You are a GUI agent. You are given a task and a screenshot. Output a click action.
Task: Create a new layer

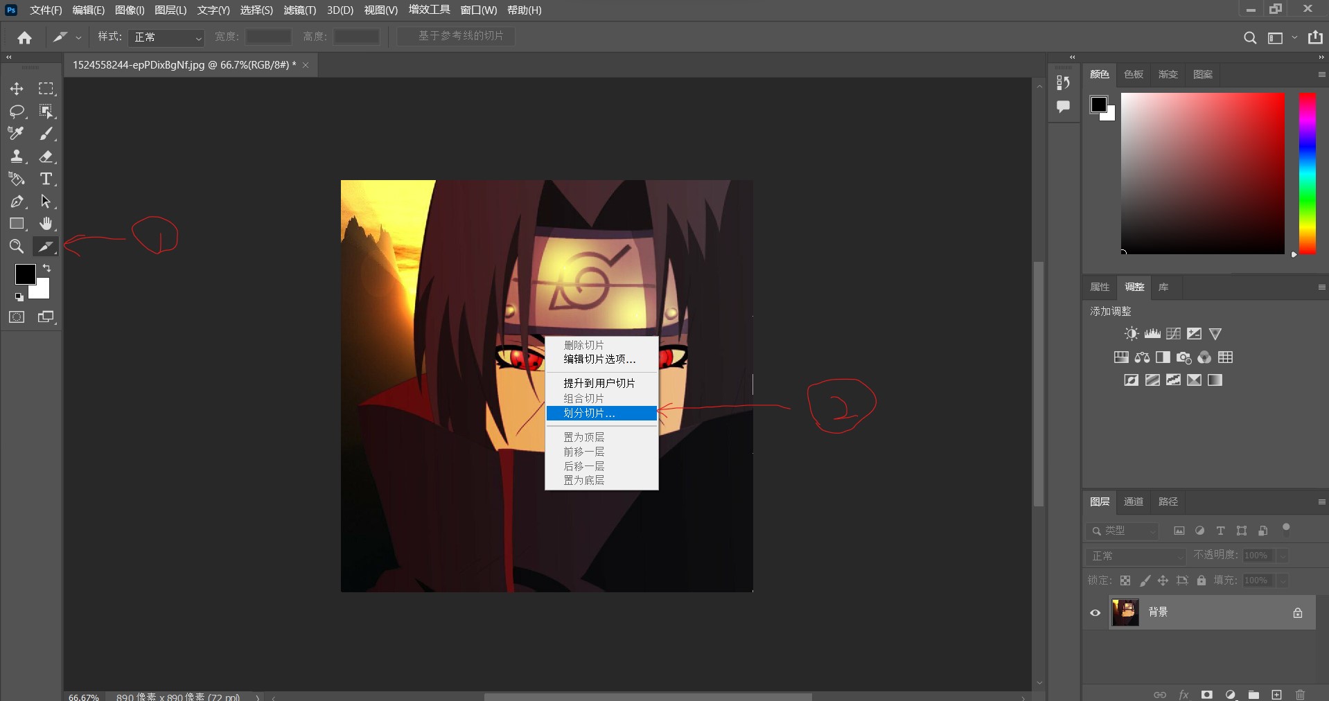pyautogui.click(x=1276, y=694)
